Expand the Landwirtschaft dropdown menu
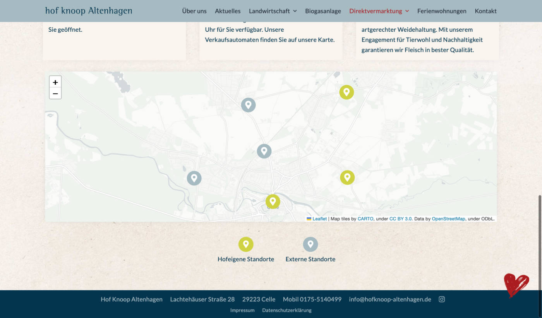542x318 pixels. tap(273, 11)
